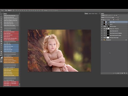128x96 pixels.
Task: Switch to the History tab
Action: (86, 14)
